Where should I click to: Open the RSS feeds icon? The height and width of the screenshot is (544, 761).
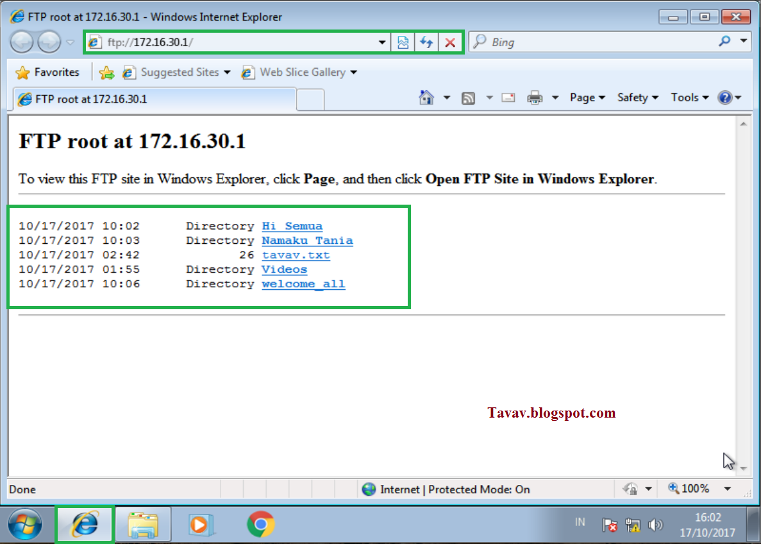pyautogui.click(x=469, y=98)
